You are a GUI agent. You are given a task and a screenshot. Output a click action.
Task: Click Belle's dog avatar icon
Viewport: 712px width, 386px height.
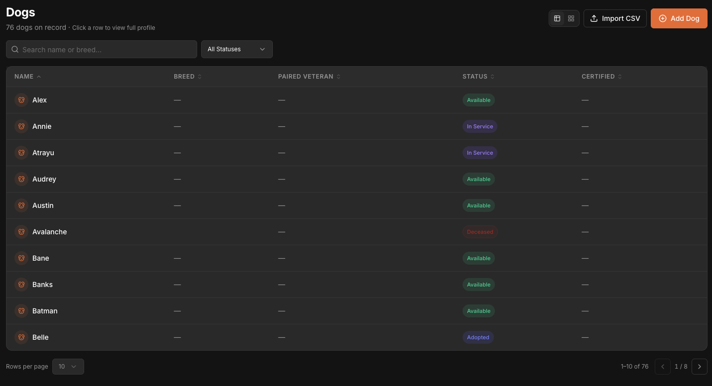[x=21, y=337]
